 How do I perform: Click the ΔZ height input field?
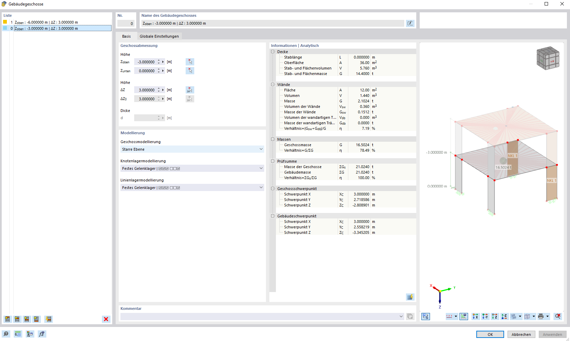click(145, 90)
